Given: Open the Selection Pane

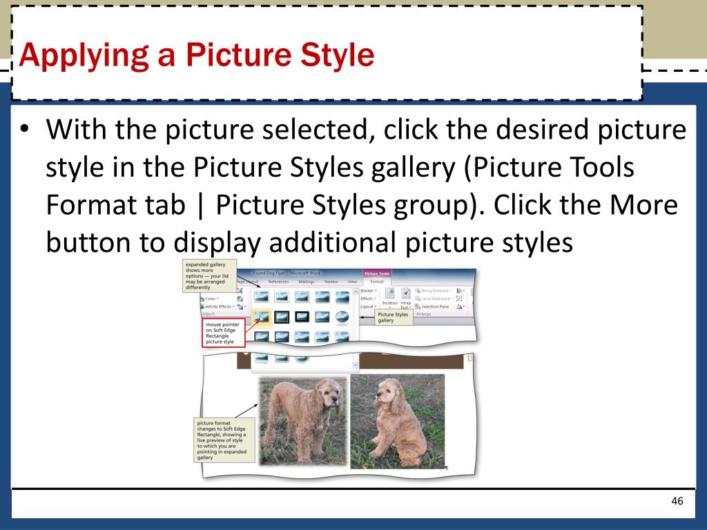Looking at the screenshot, I should tap(432, 306).
